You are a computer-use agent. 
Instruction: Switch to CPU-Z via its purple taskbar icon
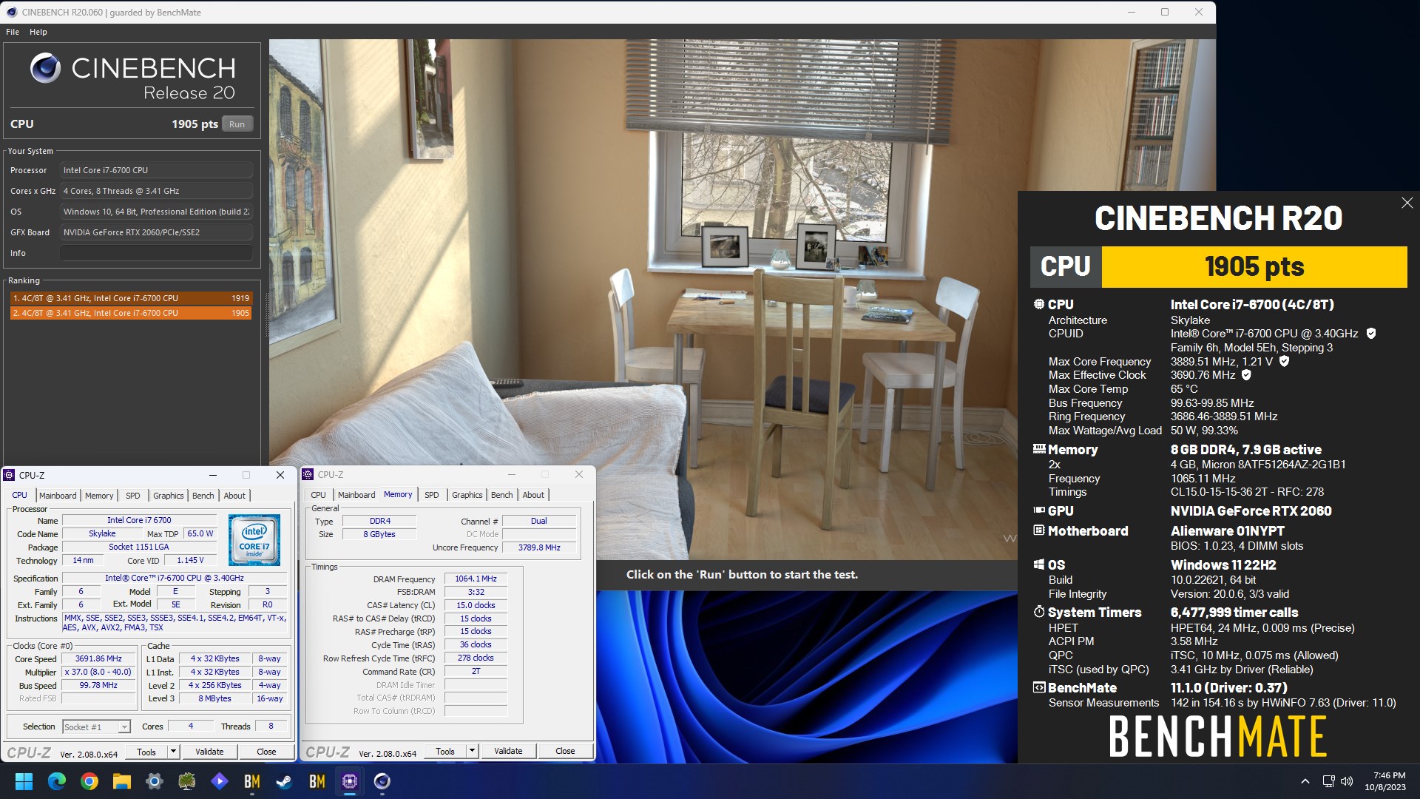coord(350,781)
